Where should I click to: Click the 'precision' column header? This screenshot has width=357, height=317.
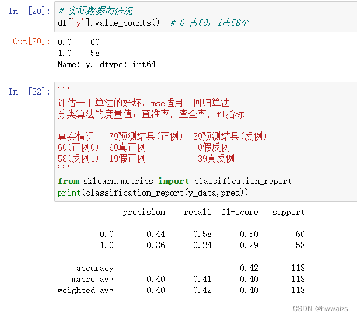point(144,213)
